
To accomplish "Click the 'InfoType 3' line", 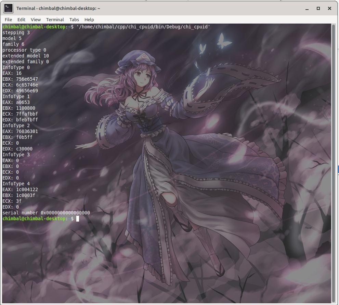I will 16,155.
